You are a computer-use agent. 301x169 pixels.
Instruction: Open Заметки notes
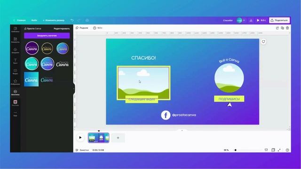coord(82,150)
